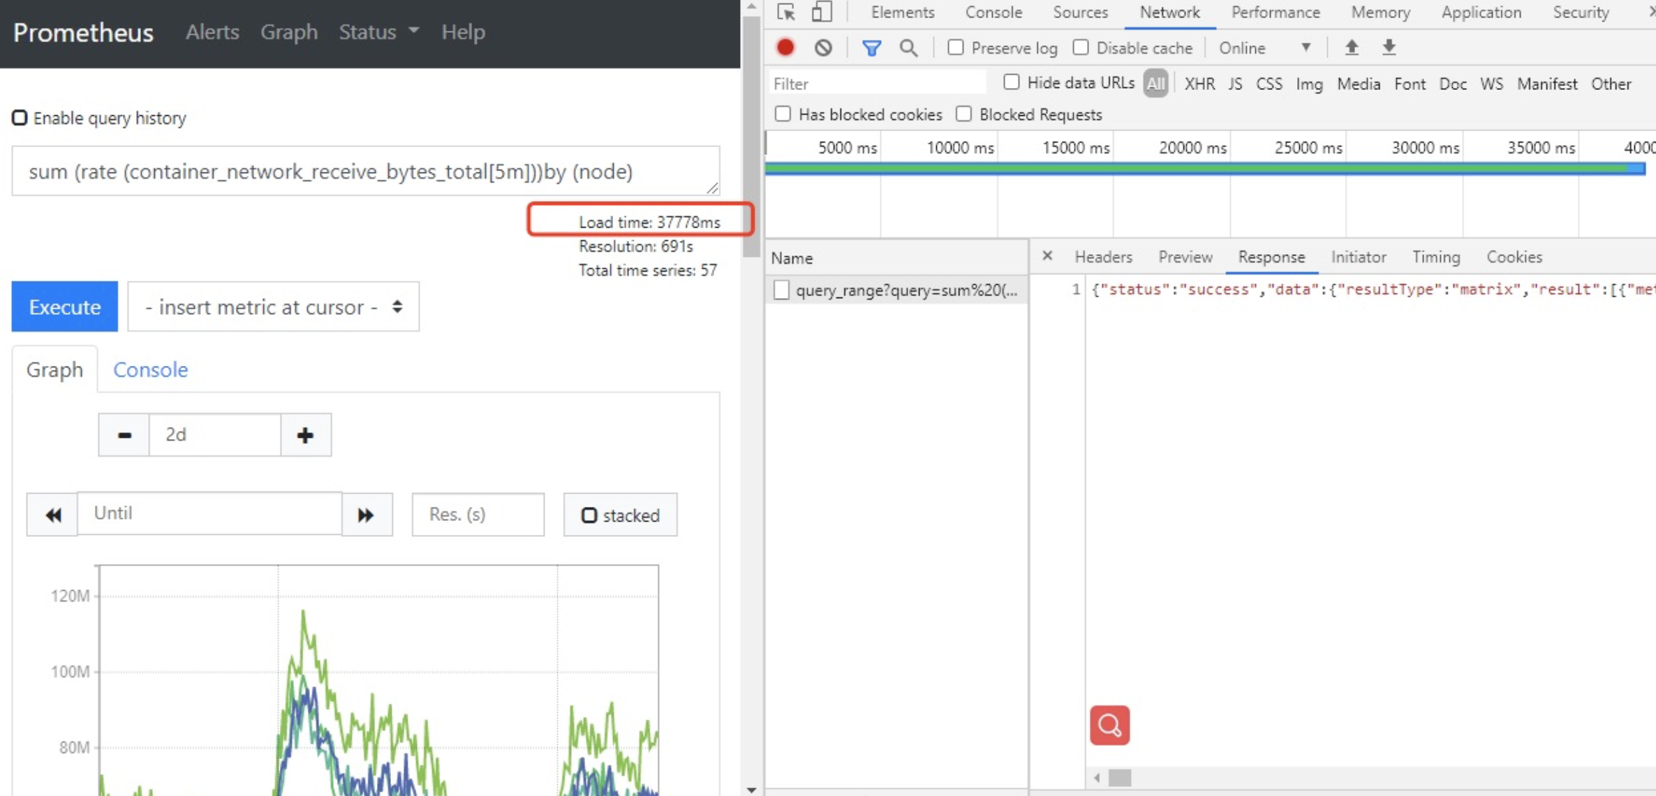Screen dimensions: 1656x796
Task: Toggle Hide data URLs checkbox
Action: tap(1011, 82)
